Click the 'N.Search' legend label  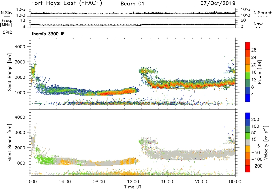click(x=262, y=13)
